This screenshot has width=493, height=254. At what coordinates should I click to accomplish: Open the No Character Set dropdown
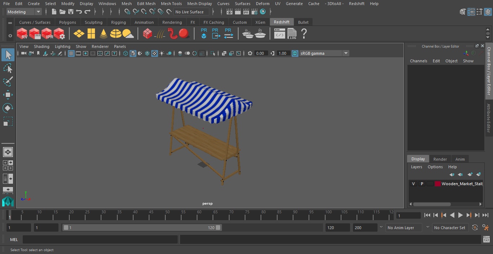[x=450, y=228]
